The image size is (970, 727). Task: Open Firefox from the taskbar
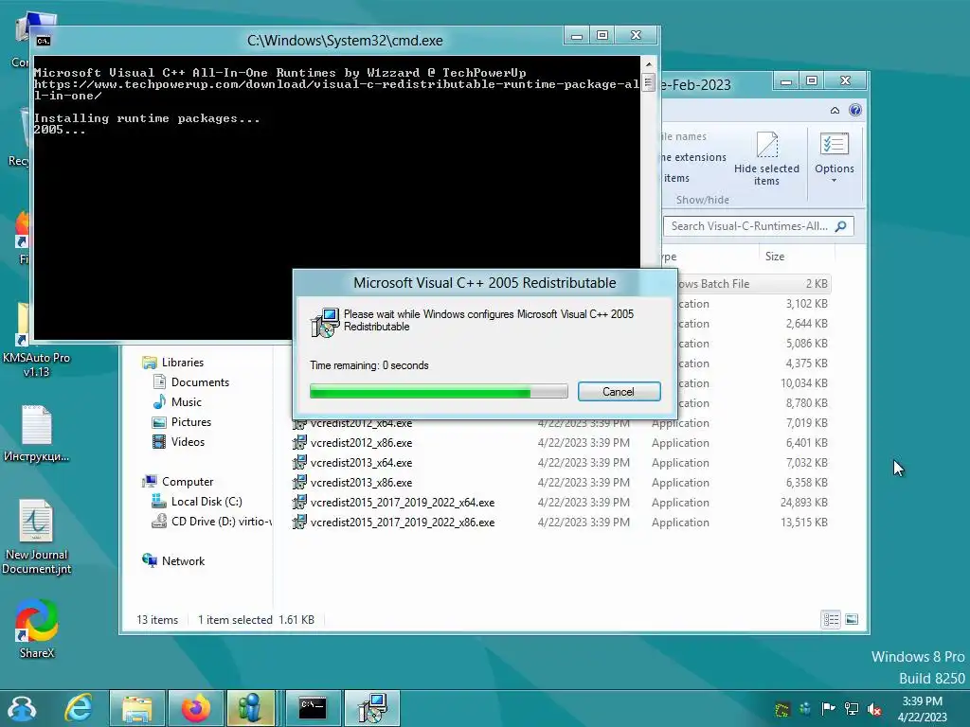point(195,708)
